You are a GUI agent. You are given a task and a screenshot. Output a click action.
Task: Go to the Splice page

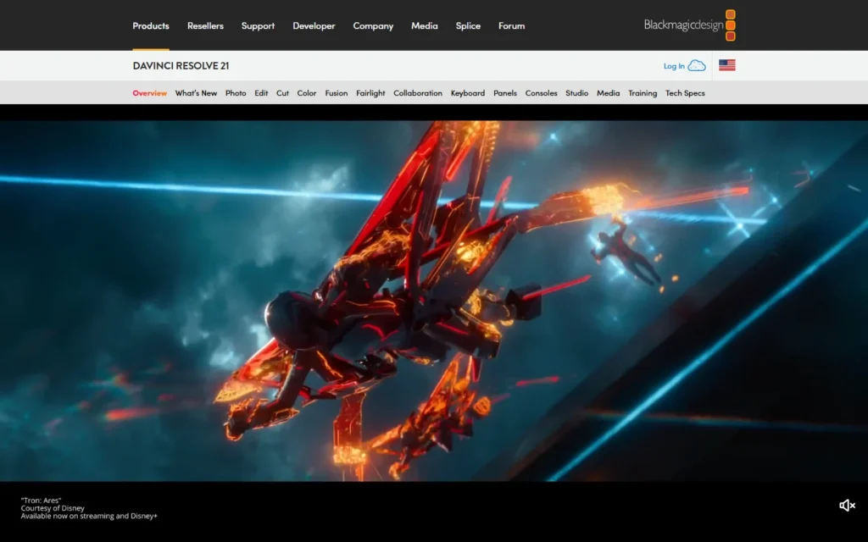[468, 25]
